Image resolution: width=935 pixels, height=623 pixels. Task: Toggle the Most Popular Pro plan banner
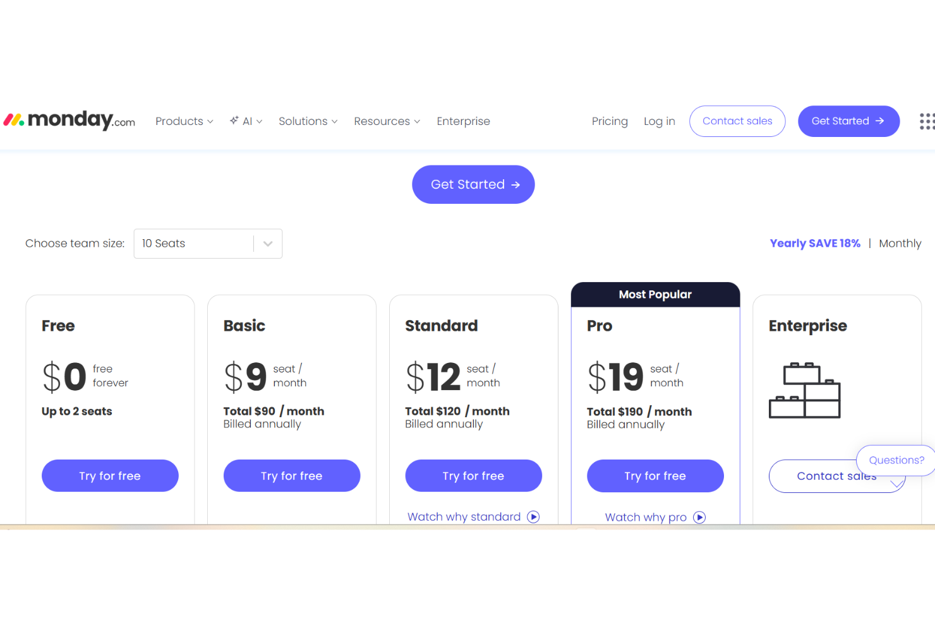[655, 294]
